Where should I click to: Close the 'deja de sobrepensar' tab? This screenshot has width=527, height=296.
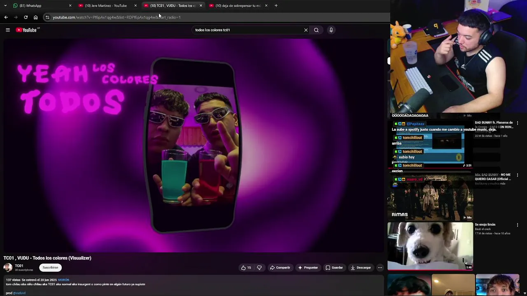(x=266, y=6)
